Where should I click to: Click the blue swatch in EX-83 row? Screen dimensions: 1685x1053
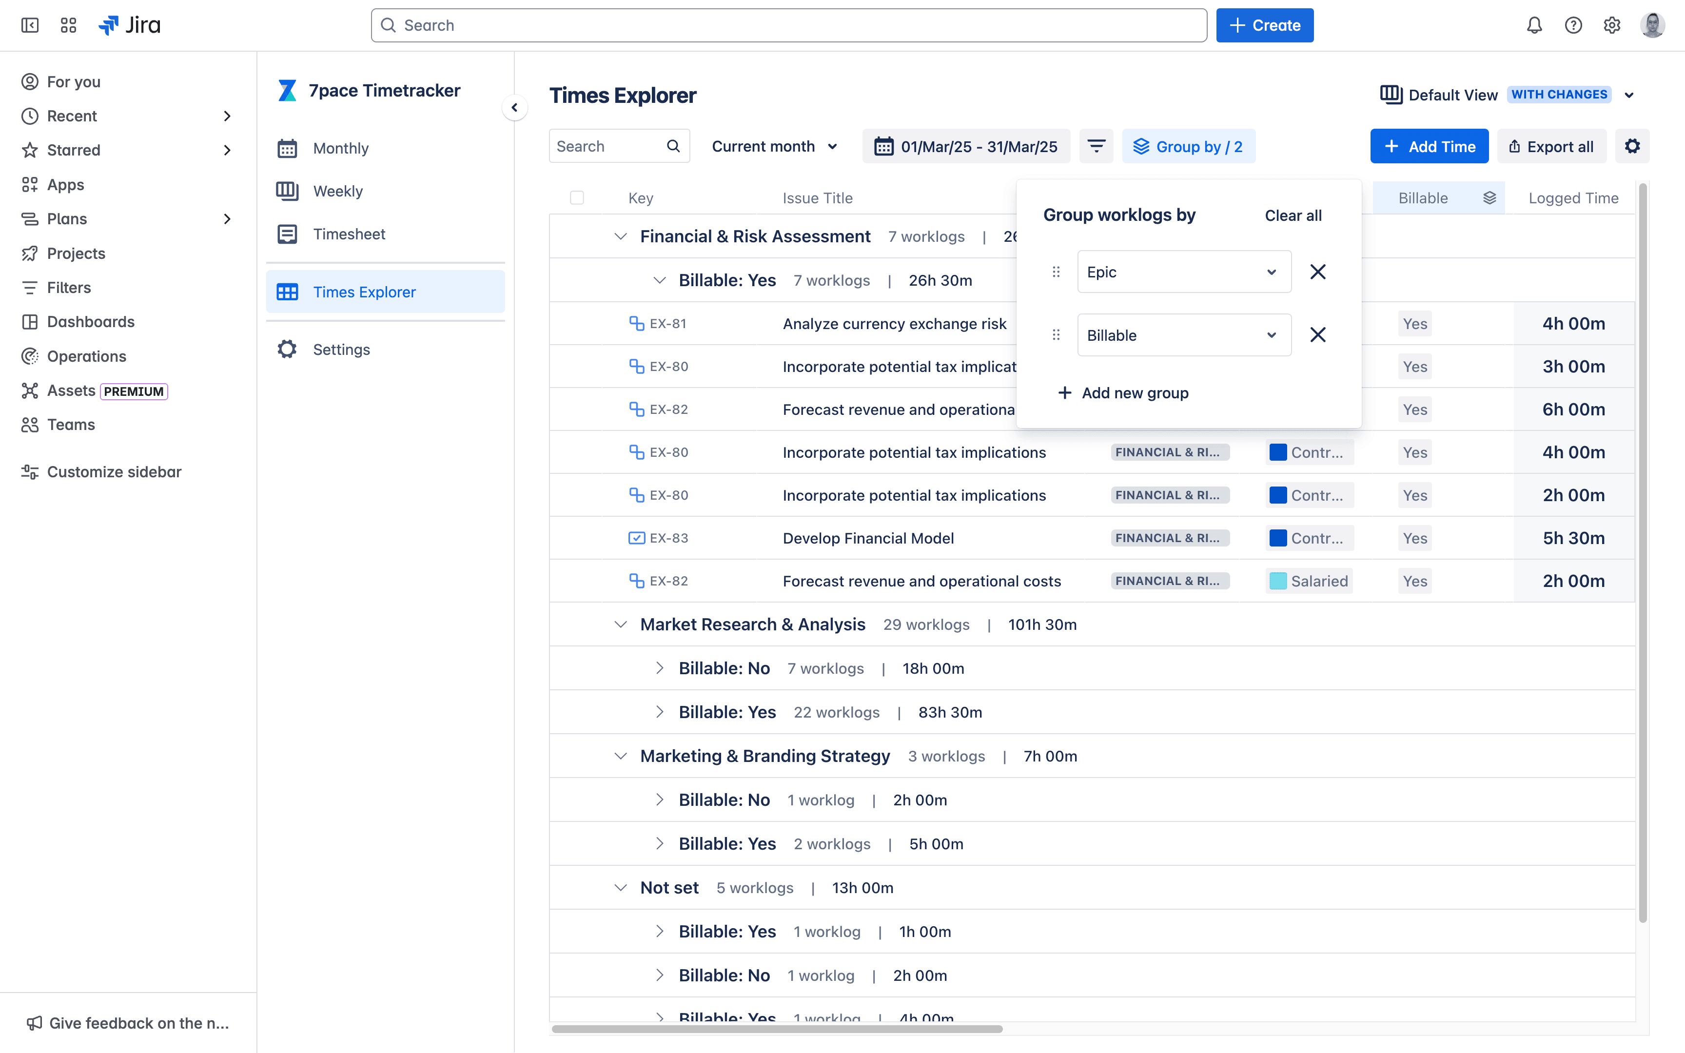[x=1278, y=538]
